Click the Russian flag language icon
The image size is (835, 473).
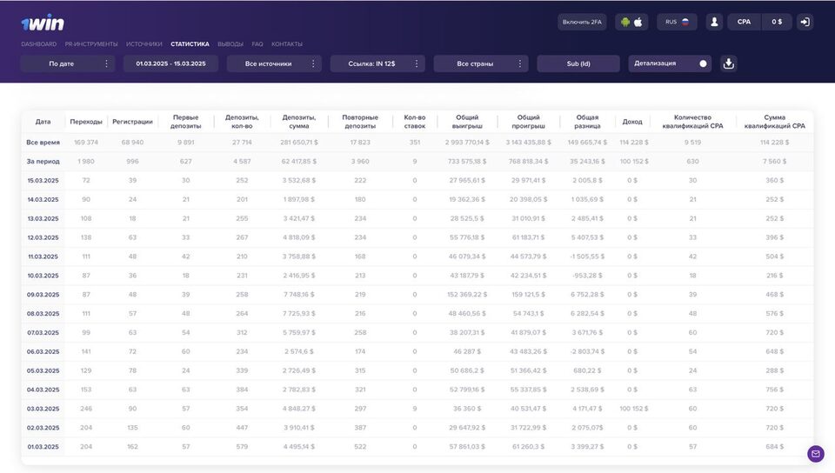point(685,22)
